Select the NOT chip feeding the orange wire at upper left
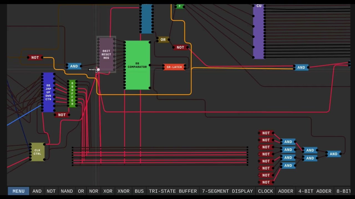 coord(35,57)
